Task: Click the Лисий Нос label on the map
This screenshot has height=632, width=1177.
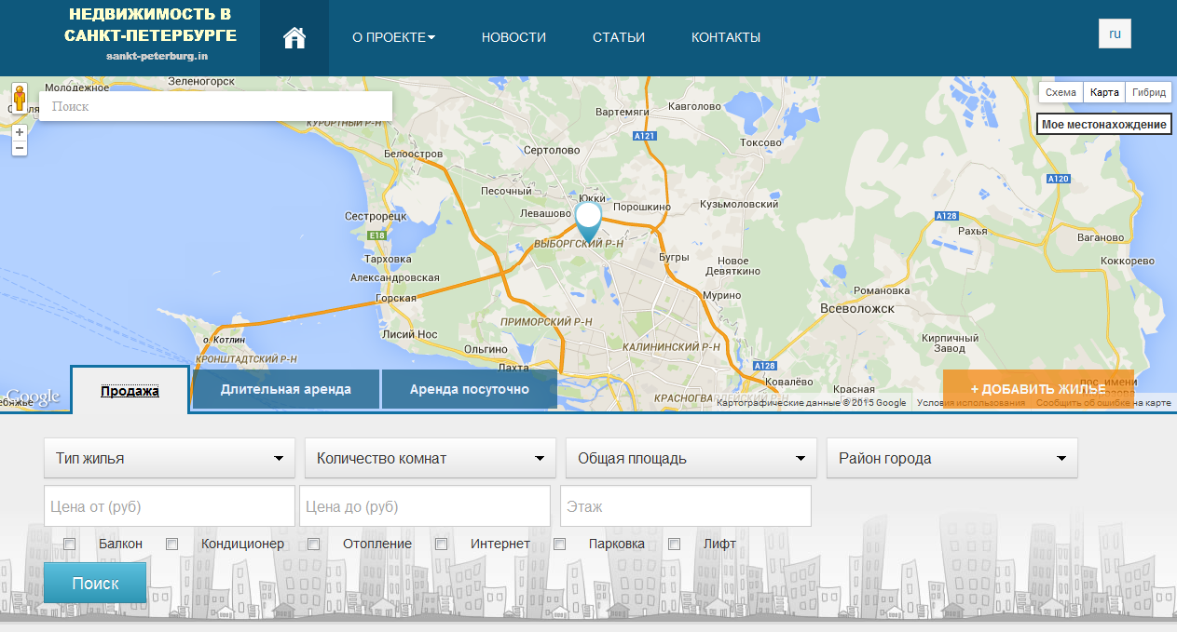Action: tap(409, 334)
